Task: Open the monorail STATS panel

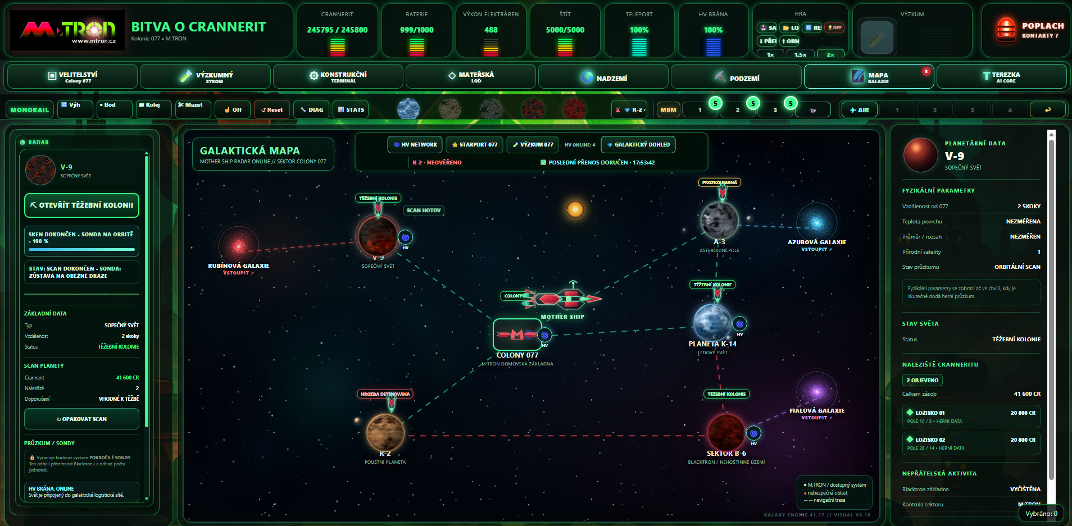Action: click(351, 109)
